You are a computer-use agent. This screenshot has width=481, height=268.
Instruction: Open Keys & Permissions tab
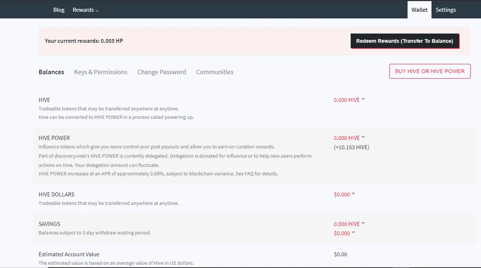pyautogui.click(x=101, y=72)
